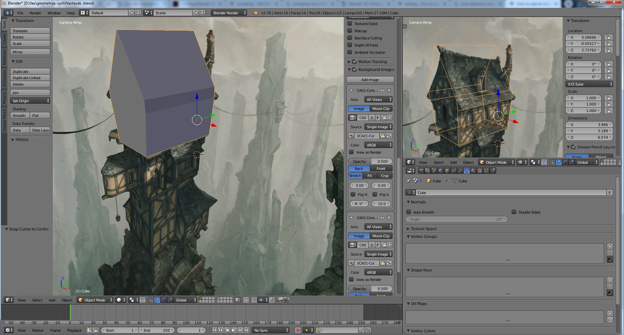Image resolution: width=624 pixels, height=335 pixels.
Task: Open the Scene properties tab
Action: click(x=434, y=171)
